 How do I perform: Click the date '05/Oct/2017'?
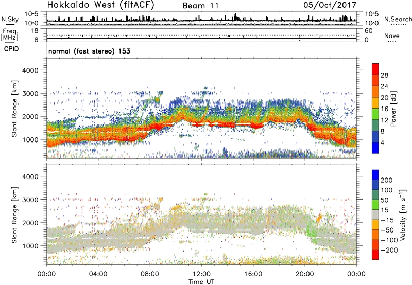tap(330, 5)
